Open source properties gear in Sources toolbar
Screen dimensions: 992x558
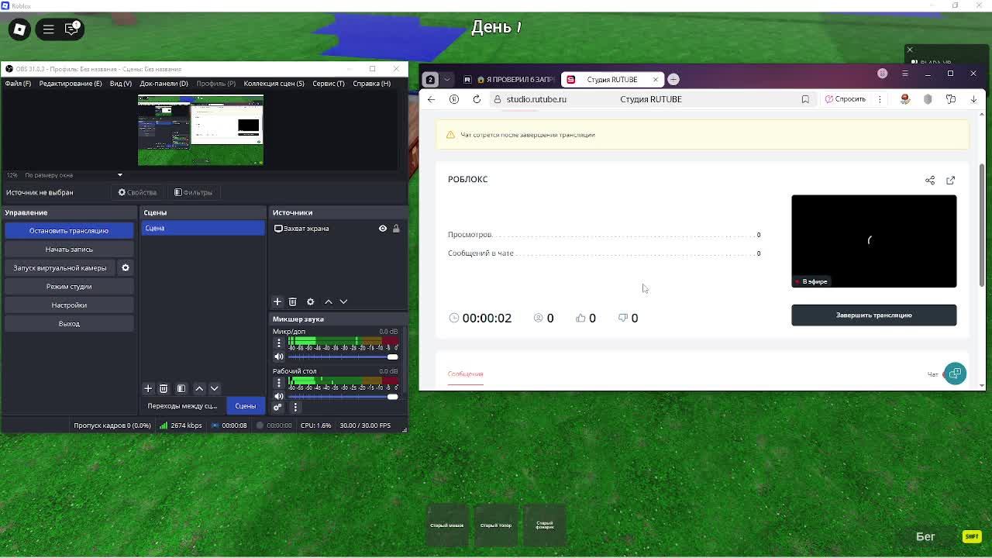coord(311,301)
